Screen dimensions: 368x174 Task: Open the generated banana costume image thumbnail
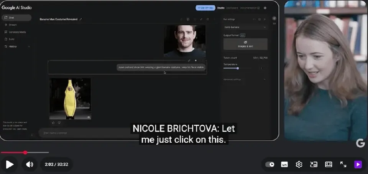(70, 99)
